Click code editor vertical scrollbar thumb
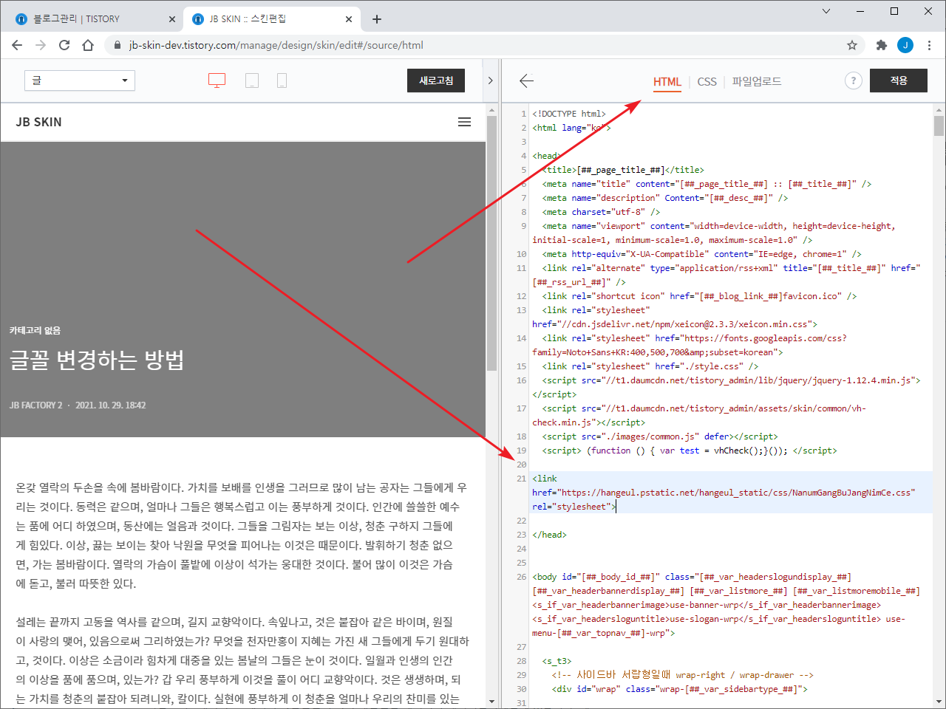The image size is (946, 709). click(939, 126)
